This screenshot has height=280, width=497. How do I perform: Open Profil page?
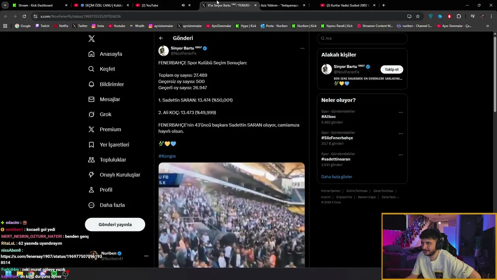pyautogui.click(x=100, y=190)
